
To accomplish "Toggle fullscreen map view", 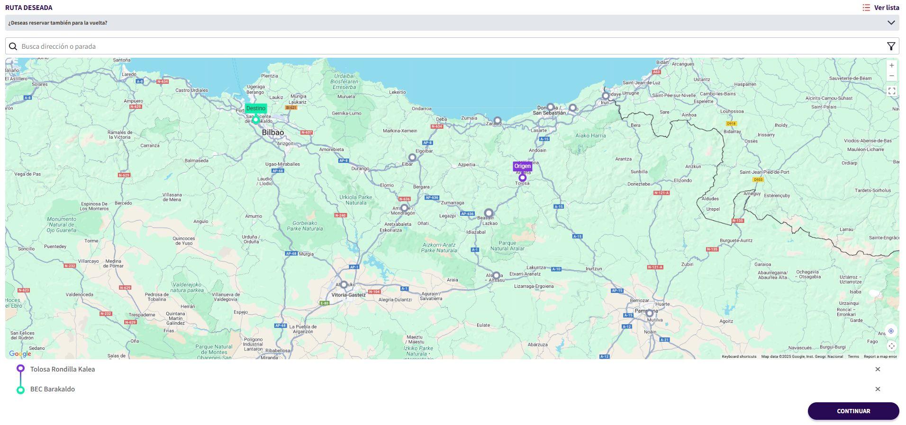I will (x=891, y=91).
